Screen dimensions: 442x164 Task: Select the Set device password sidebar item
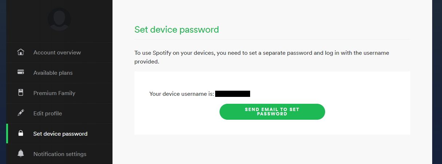click(59, 134)
